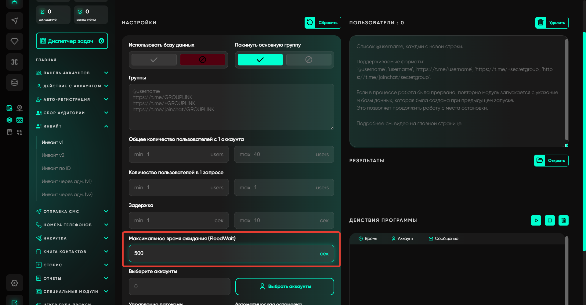Click the Сбросить reset button

tap(323, 23)
